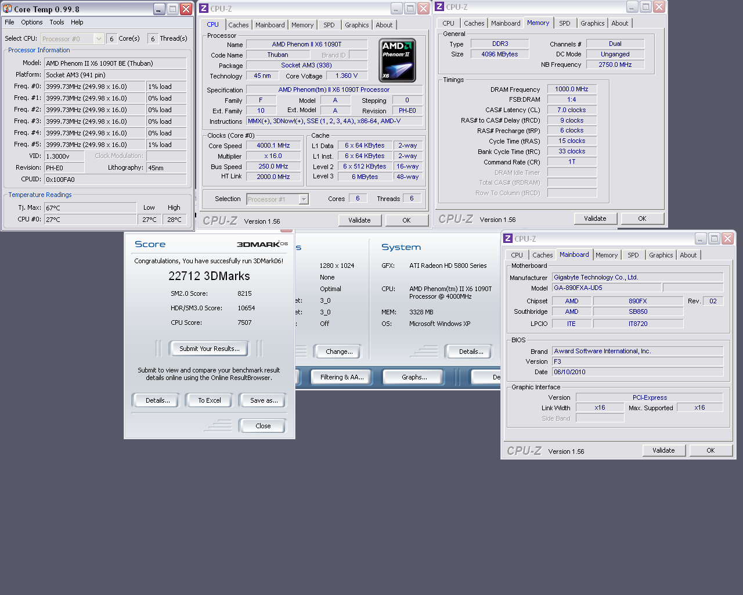Open the Tools menu in Core Temp
This screenshot has height=595, width=743.
coord(57,22)
